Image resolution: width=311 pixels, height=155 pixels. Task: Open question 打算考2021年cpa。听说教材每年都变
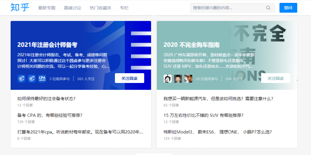point(80,132)
